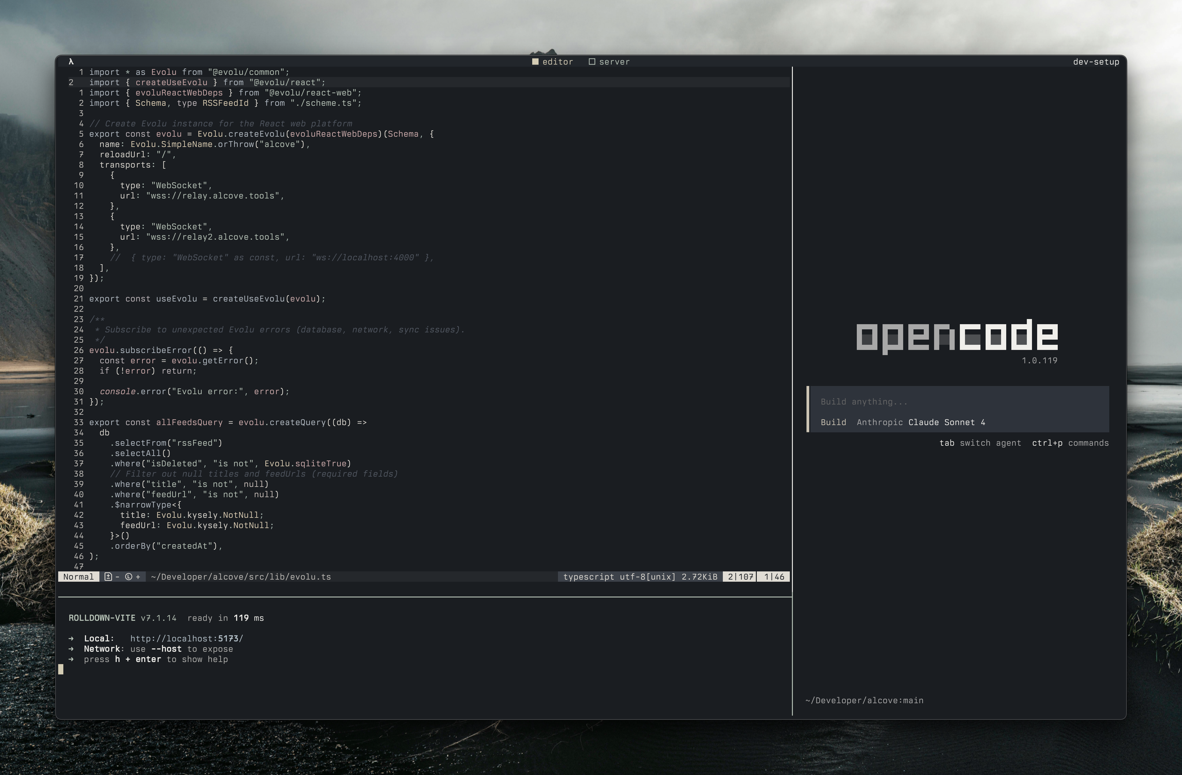The height and width of the screenshot is (775, 1182).
Task: Click createUseEvolu on the highlighted import line
Action: [171, 82]
